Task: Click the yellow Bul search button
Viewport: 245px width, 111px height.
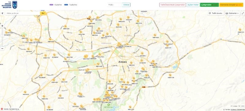Action: pyautogui.click(x=43, y=13)
